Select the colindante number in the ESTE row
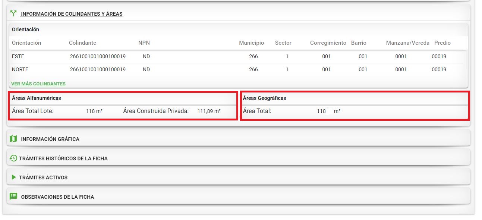482x220 pixels. [98, 57]
